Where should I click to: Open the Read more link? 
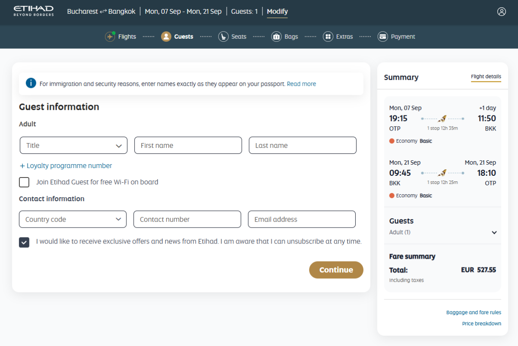click(x=301, y=84)
